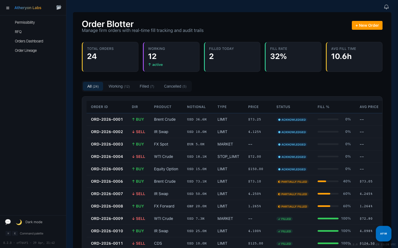Click price $150.00 cell
Image resolution: width=398 pixels, height=248 pixels.
coord(256,169)
